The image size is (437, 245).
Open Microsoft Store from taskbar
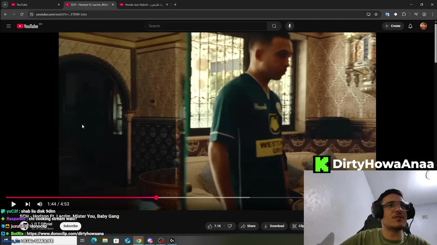116,241
